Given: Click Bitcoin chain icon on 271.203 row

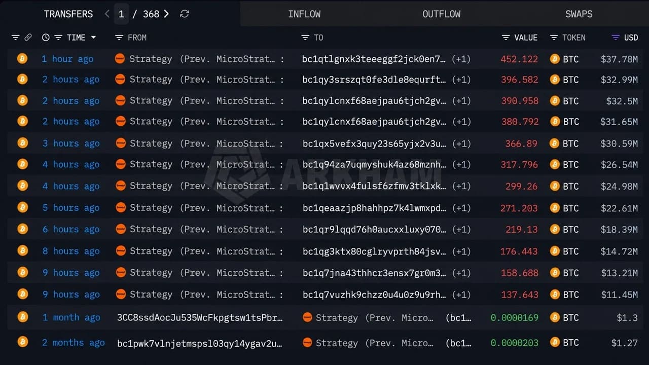Looking at the screenshot, I should 22,208.
